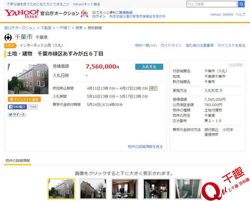Add property with マイリストに追加 button
Screen dimensions: 250x201
[24, 99]
